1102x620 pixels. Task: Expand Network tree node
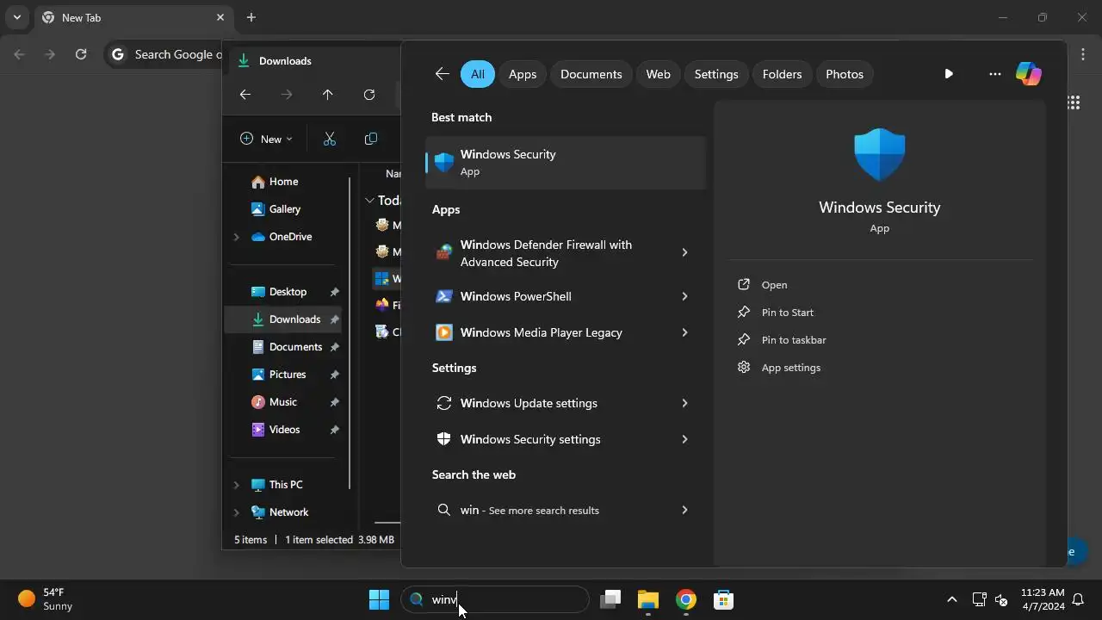click(236, 512)
